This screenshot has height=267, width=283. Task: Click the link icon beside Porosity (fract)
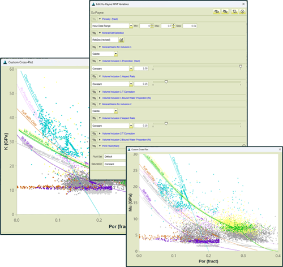(94, 19)
